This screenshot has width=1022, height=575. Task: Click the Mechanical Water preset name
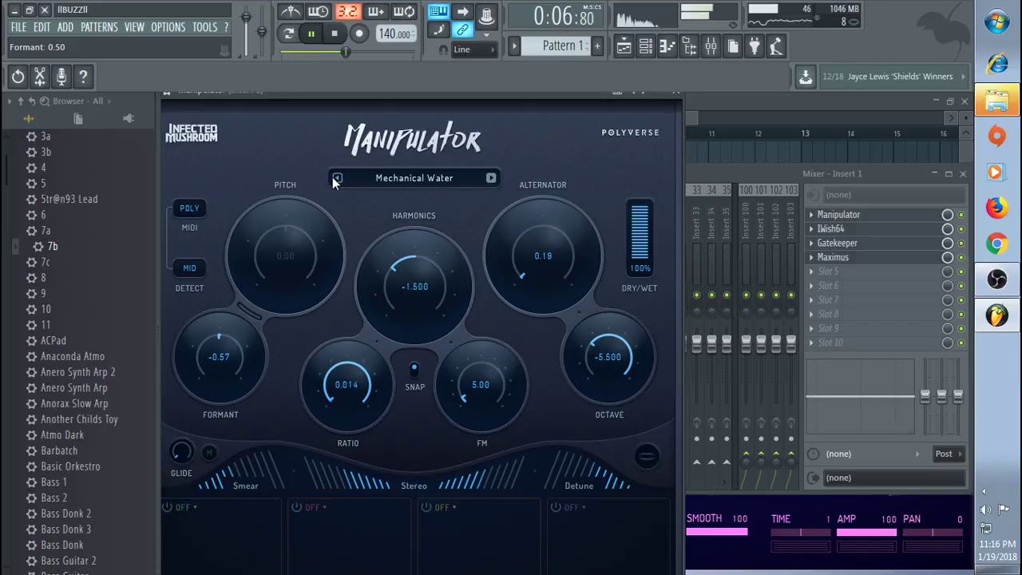414,178
